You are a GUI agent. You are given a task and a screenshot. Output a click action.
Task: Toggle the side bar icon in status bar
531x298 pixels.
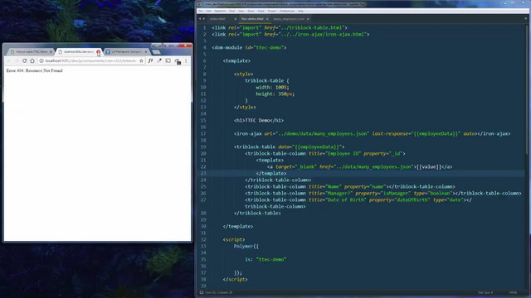202,292
